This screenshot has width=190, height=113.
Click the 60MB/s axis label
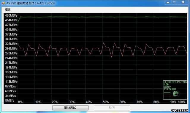coord(10,91)
